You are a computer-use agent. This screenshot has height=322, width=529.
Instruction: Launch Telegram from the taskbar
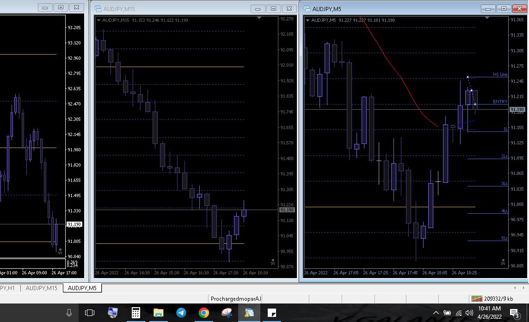(181, 313)
